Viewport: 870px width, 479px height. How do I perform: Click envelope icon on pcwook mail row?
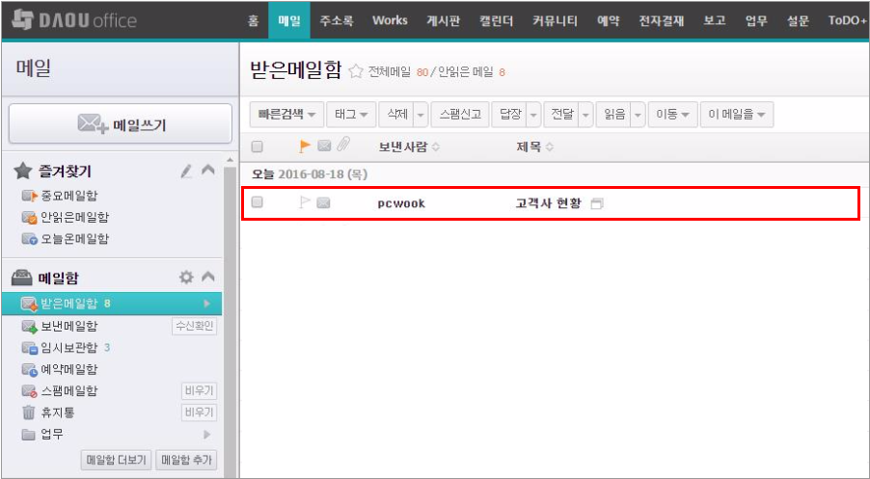click(323, 203)
